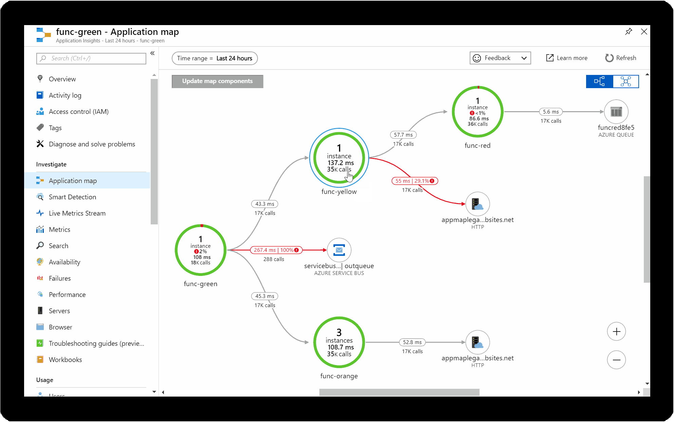Screen dimensions: 674x422
Task: Click the 52.8 ms edge label
Action: 412,342
